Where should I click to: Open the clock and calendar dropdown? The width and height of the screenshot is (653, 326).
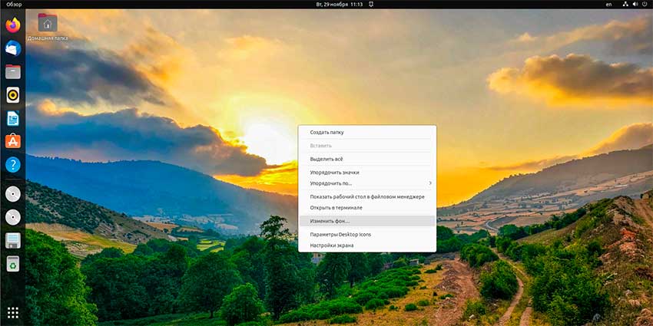point(338,5)
